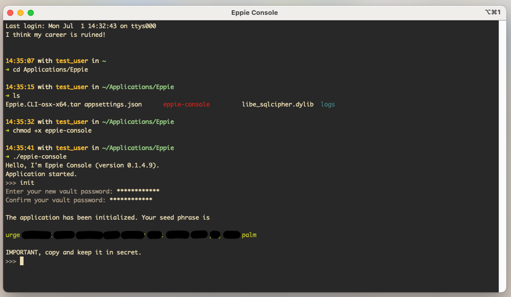Click 'Enter your new vault password' line
This screenshot has height=297, width=511.
click(x=82, y=192)
